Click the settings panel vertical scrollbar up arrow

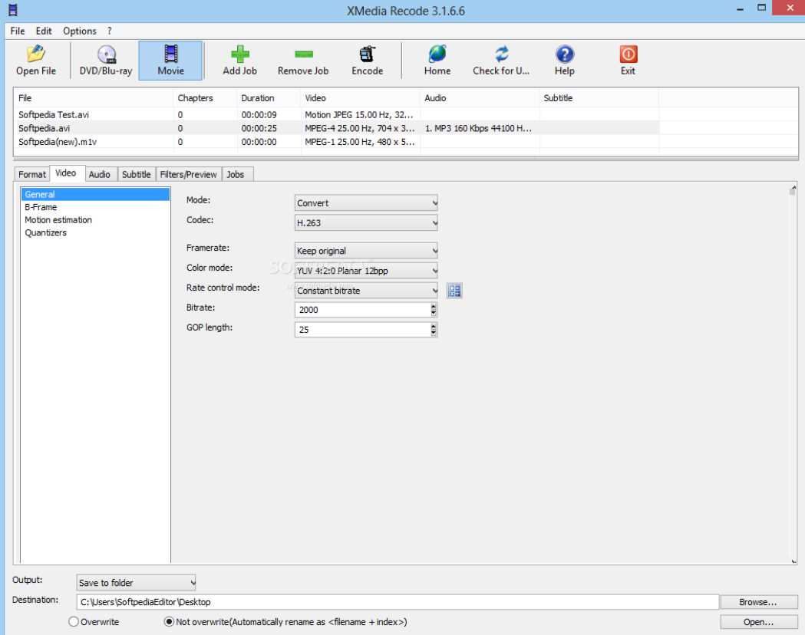click(x=793, y=189)
